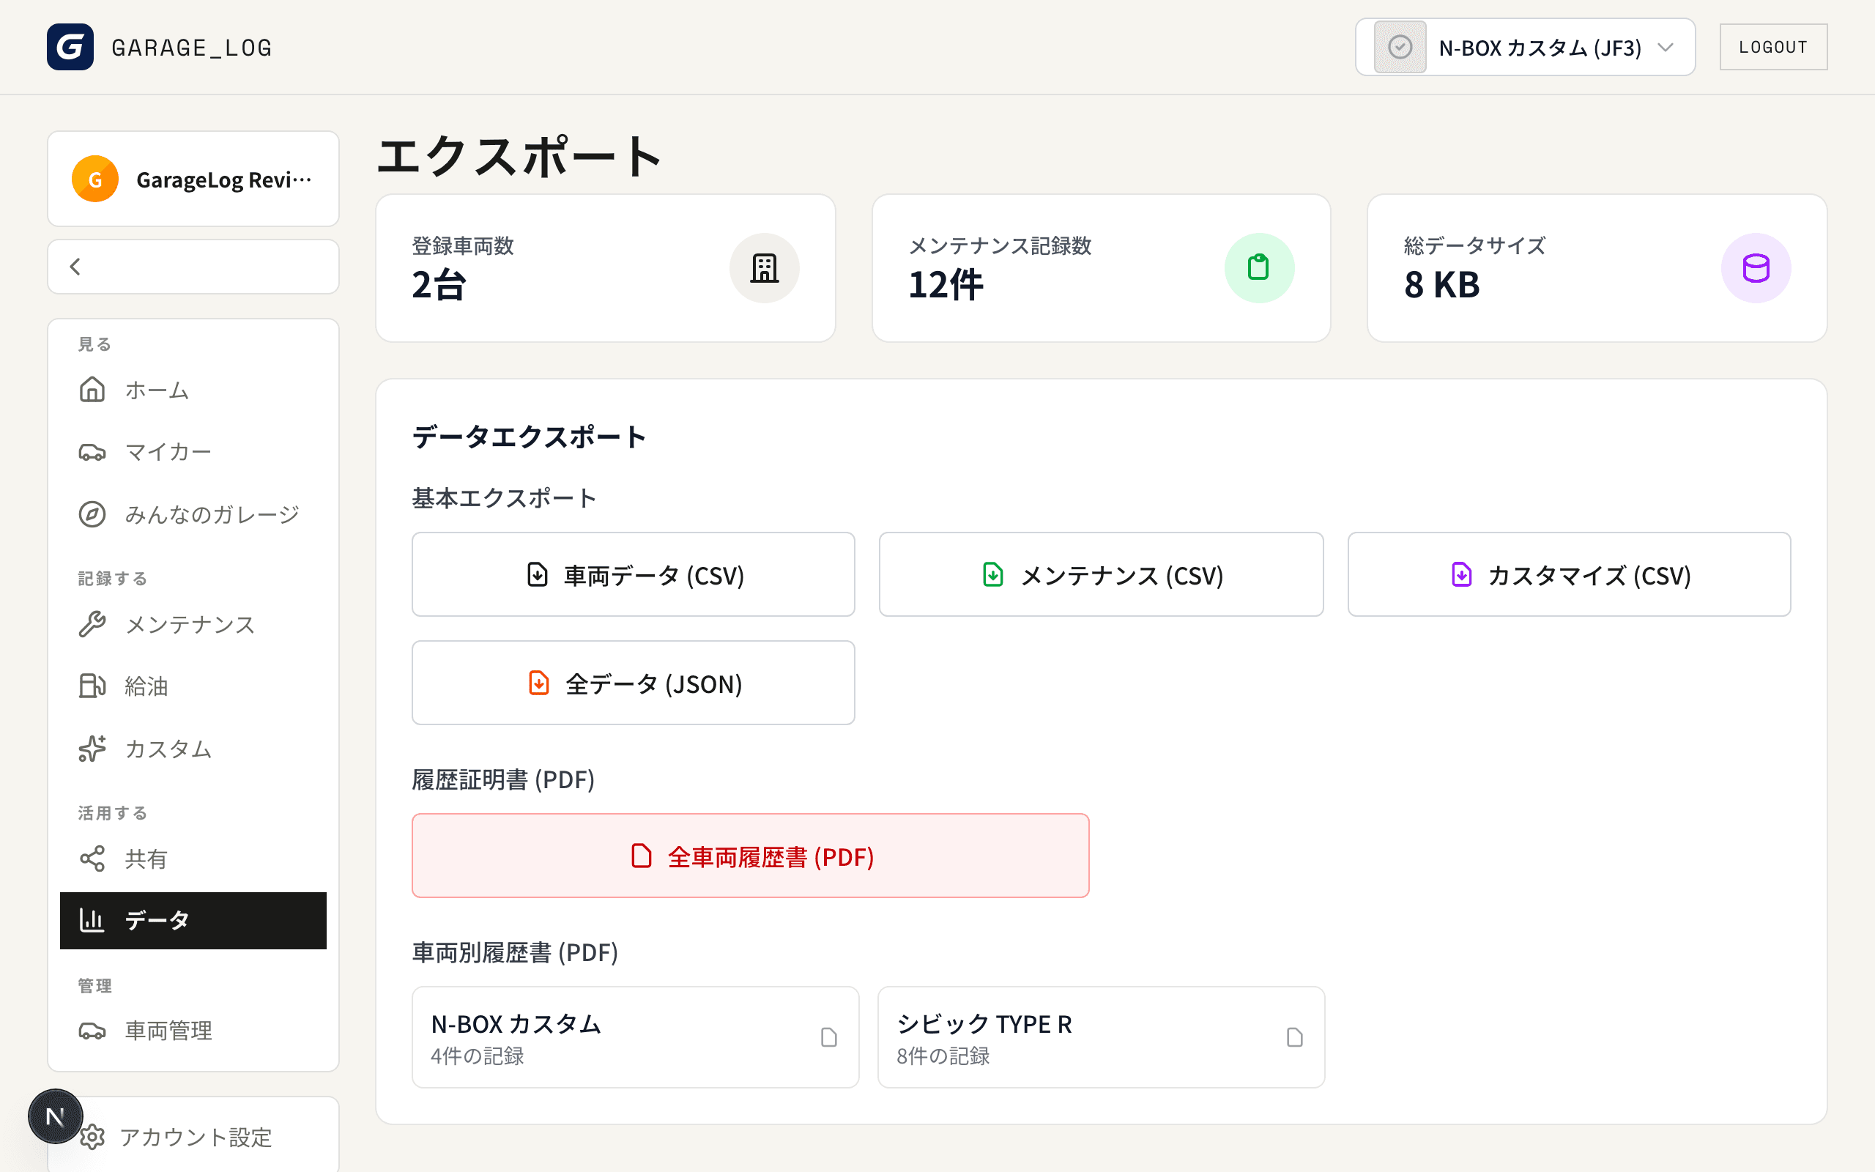Viewport: 1875px width, 1172px height.
Task: Click the GarageLog Revi… account name
Action: 224,180
